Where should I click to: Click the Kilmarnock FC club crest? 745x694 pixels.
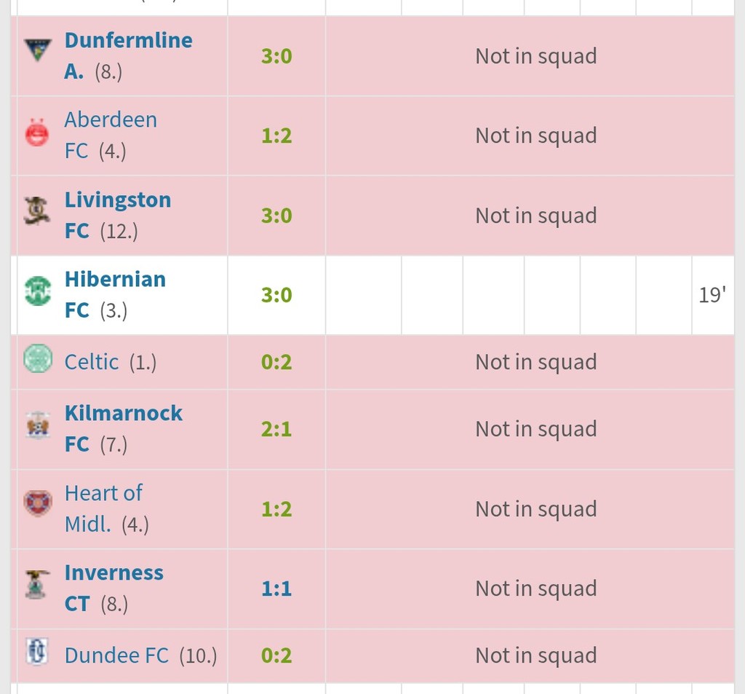click(36, 425)
